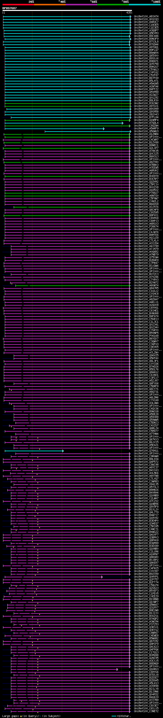Click the orange ~40% legend color segment

[x=50, y=5]
